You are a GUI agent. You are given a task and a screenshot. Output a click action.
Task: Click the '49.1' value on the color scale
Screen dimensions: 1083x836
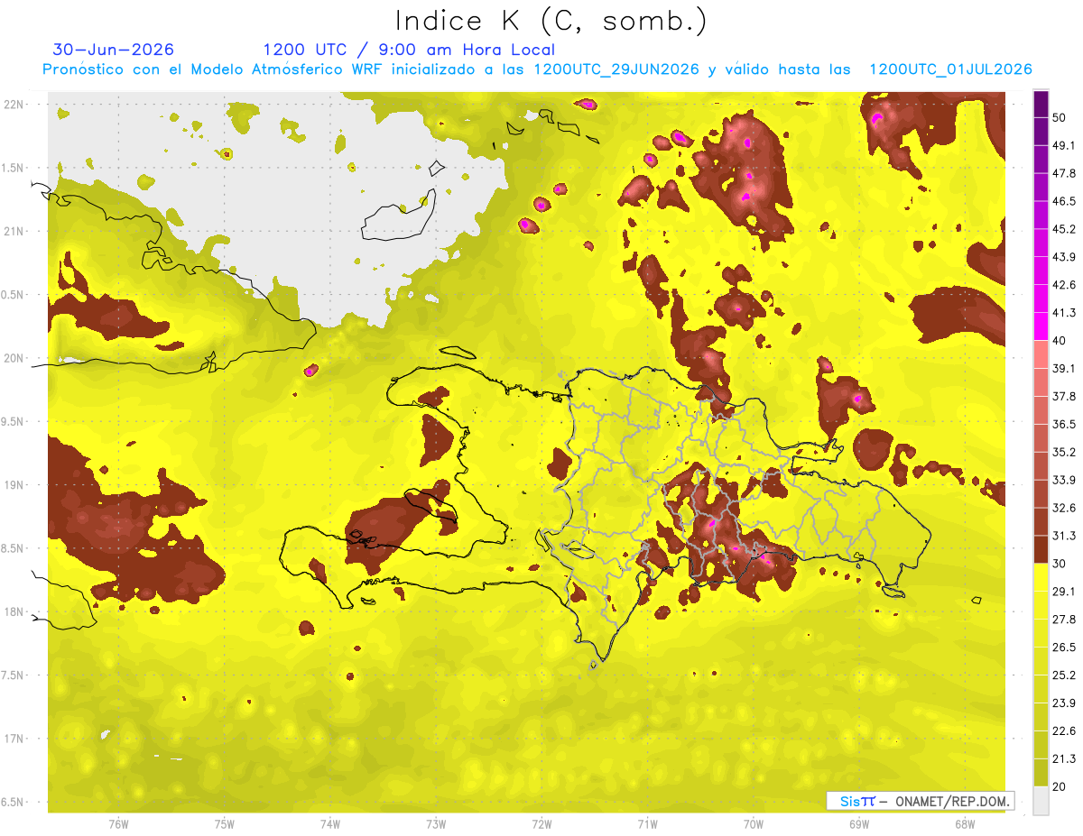point(1064,145)
